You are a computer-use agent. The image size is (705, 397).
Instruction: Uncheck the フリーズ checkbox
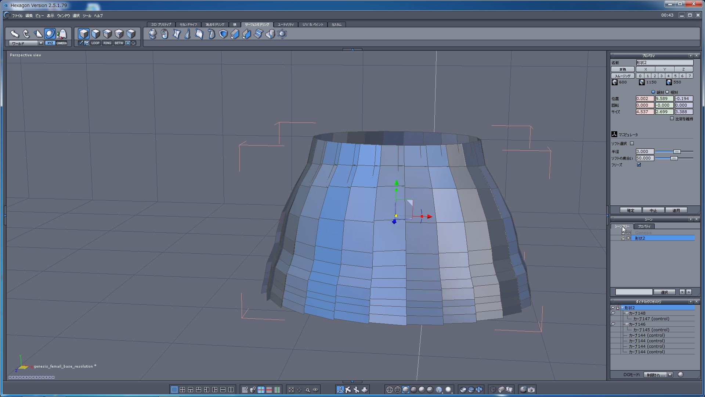tap(639, 165)
